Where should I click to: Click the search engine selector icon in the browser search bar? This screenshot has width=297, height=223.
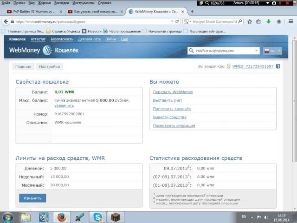pos(186,22)
